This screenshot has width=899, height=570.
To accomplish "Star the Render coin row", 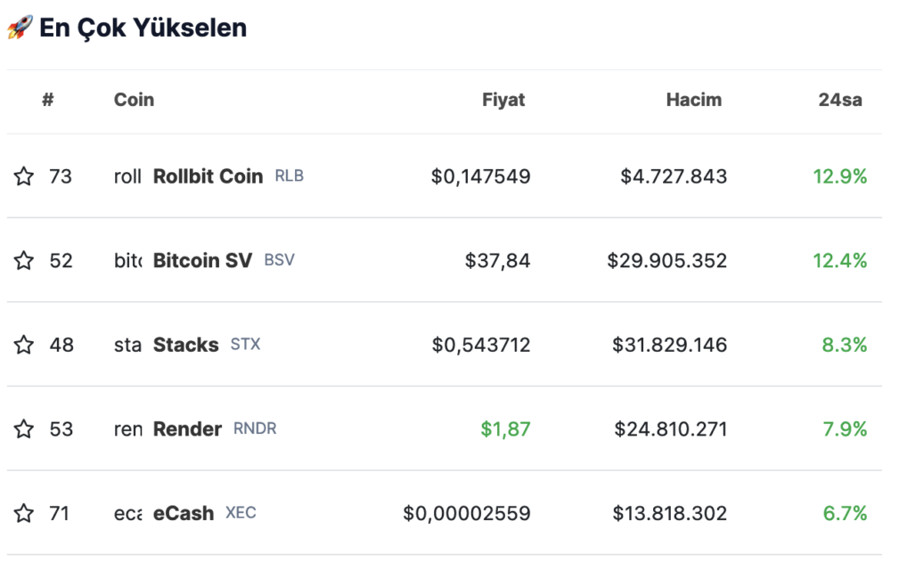I will tap(23, 428).
